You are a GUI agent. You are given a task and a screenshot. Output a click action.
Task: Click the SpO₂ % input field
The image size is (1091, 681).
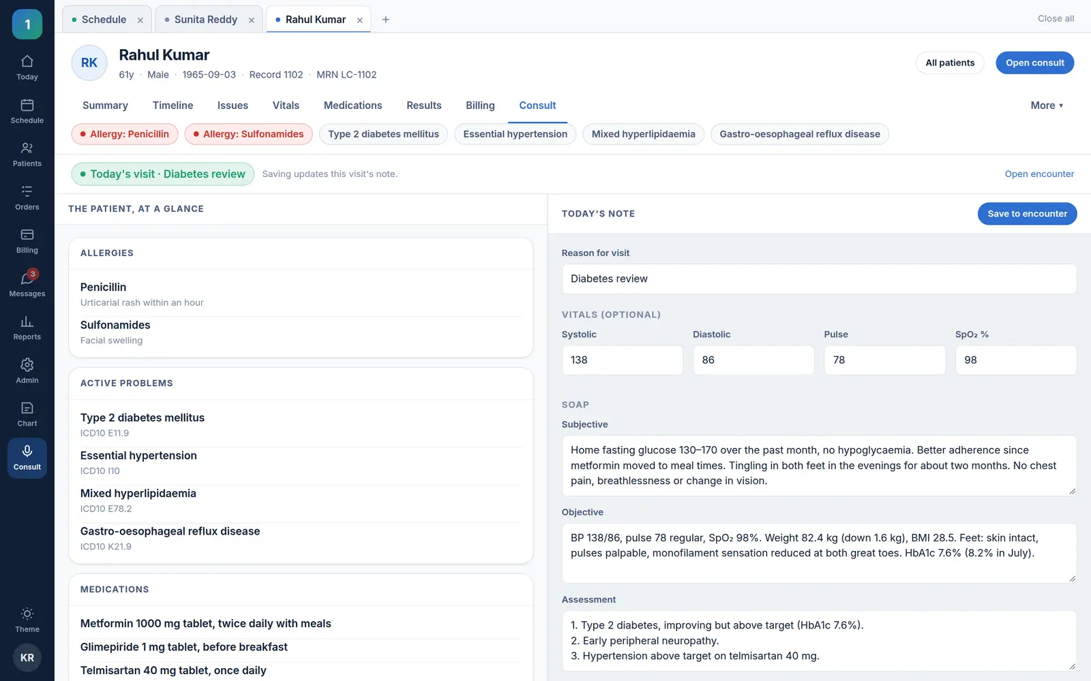(x=1016, y=360)
